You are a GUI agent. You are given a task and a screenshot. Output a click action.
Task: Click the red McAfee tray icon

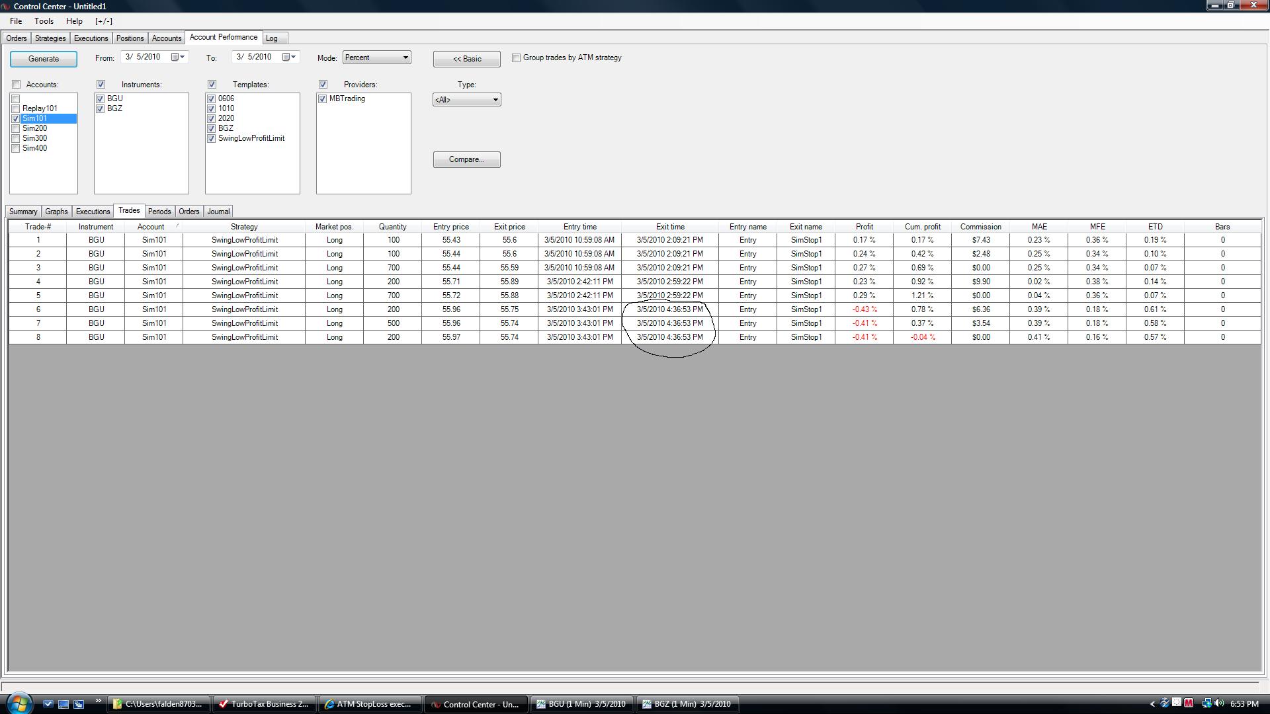(x=1189, y=703)
